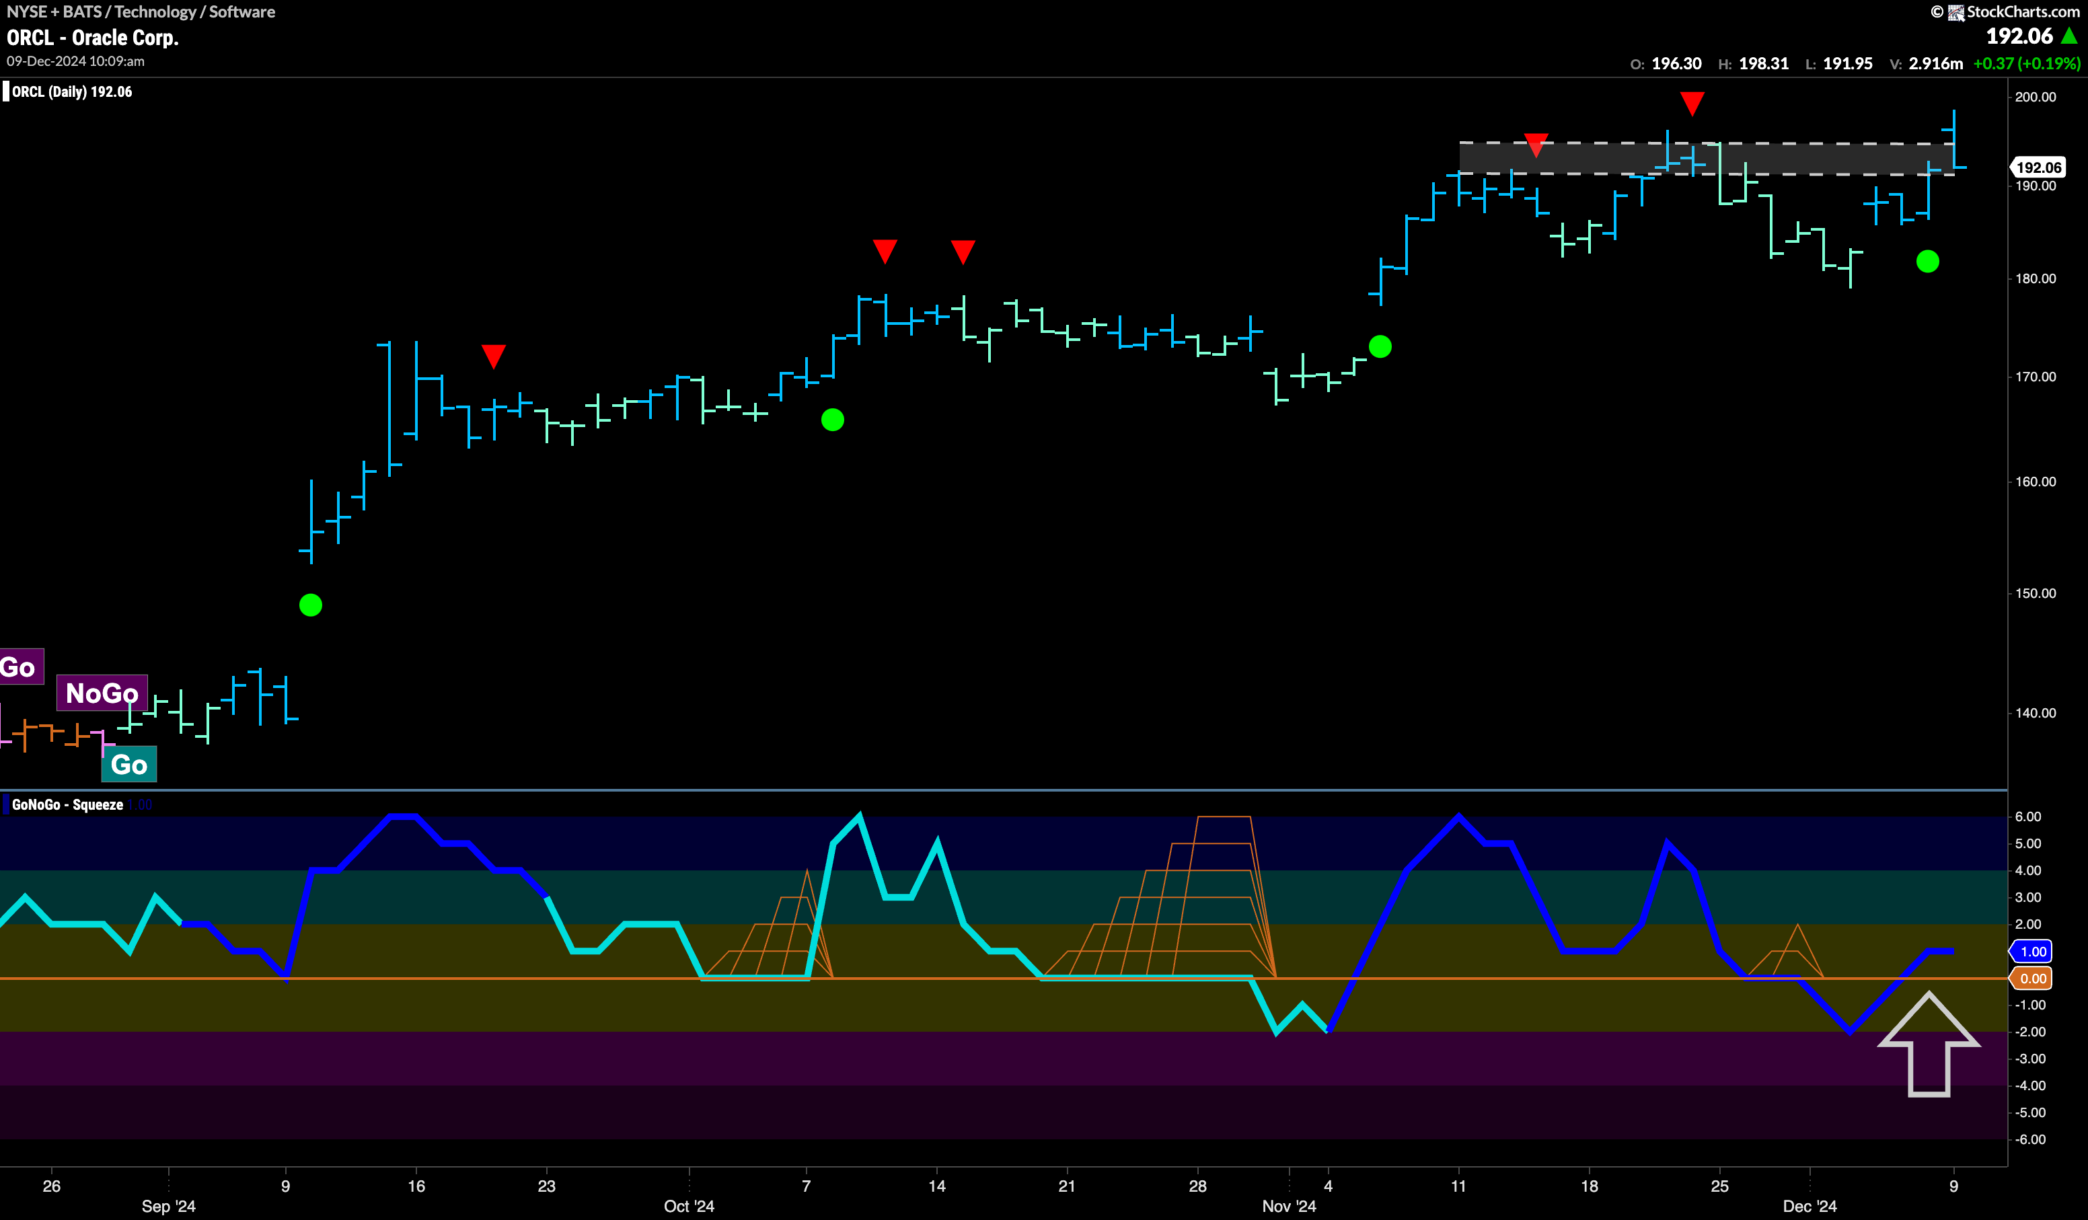
Task: Click the teal Go label under the bars
Action: click(129, 763)
